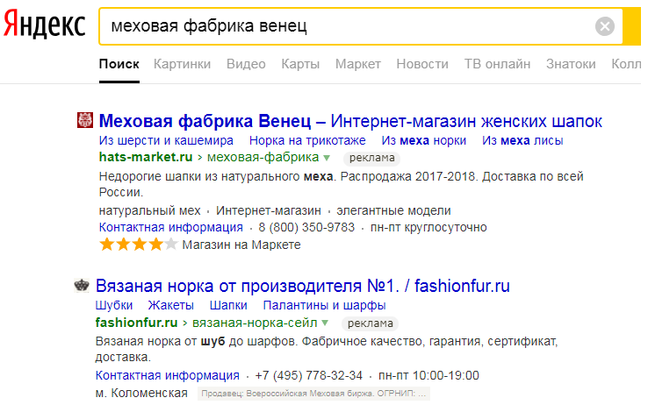Switch to the Картинки tab
The height and width of the screenshot is (412, 648).
[x=183, y=64]
